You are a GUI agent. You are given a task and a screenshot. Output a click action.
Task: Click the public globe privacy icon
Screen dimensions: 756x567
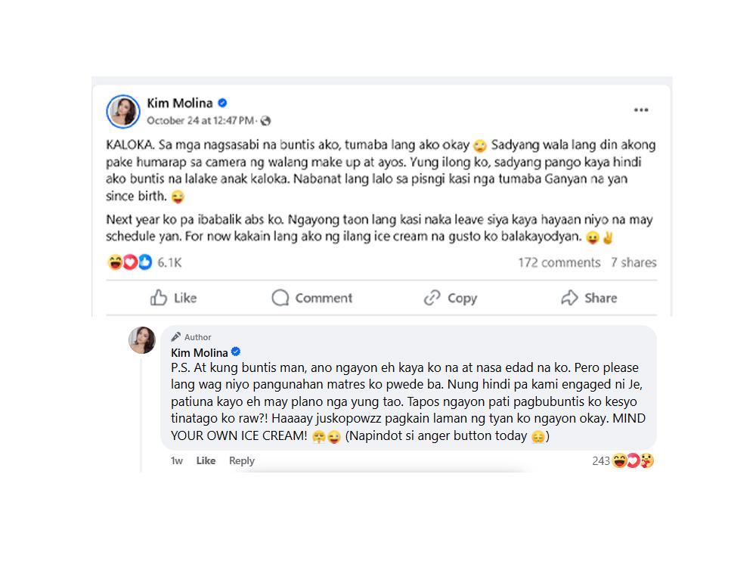[265, 121]
